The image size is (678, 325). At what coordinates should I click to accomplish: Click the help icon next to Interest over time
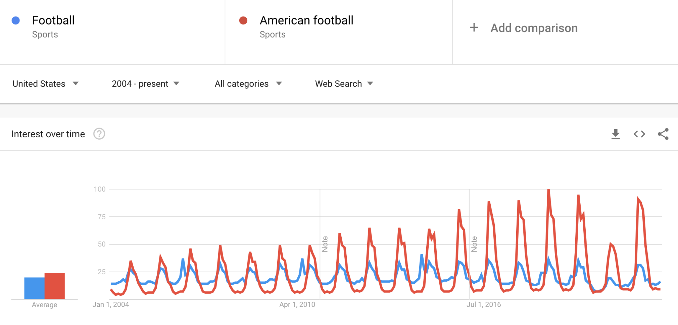[x=99, y=134]
